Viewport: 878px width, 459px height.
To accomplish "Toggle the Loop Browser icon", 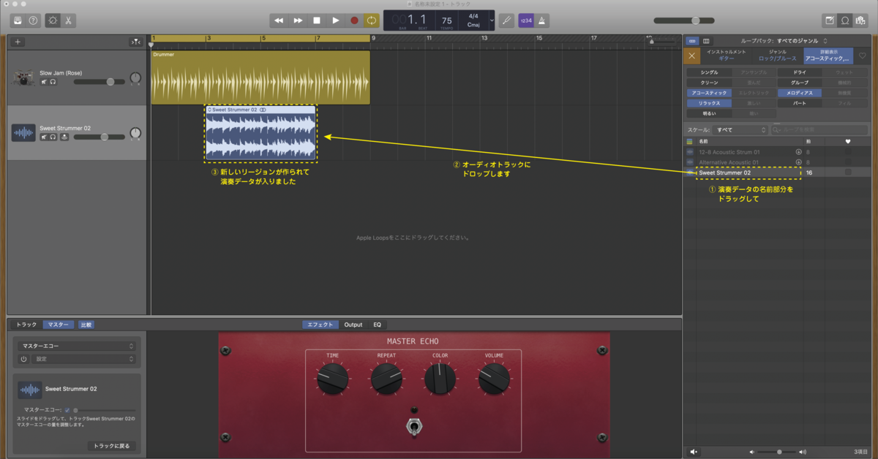I will coord(846,20).
